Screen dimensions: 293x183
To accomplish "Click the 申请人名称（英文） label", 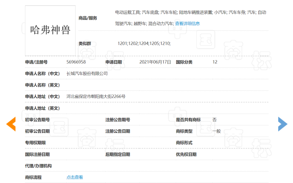I will [42, 85].
